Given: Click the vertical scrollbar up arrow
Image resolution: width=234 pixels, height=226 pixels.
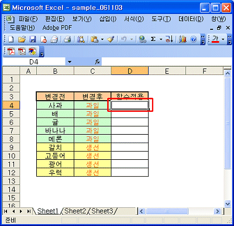Looking at the screenshot, I should (x=228, y=73).
